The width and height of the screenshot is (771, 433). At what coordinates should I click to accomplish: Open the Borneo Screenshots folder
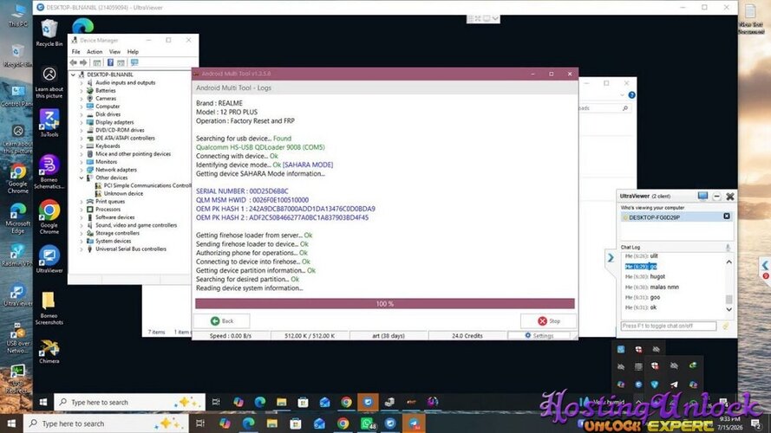pos(49,307)
